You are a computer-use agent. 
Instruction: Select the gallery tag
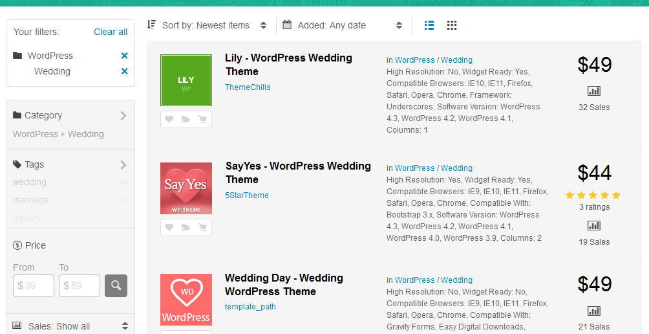pos(27,218)
